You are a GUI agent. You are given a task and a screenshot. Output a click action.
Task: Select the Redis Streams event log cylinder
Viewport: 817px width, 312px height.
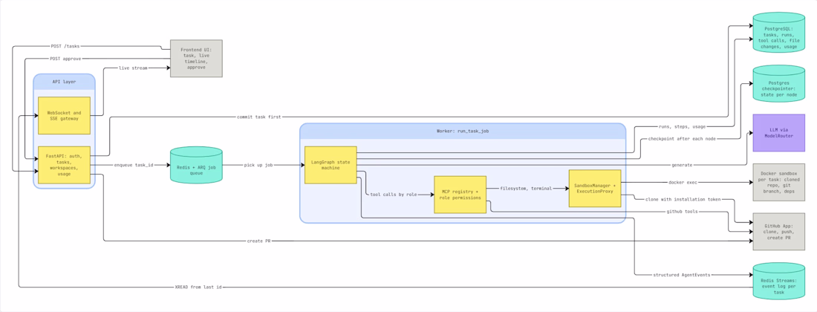779,282
